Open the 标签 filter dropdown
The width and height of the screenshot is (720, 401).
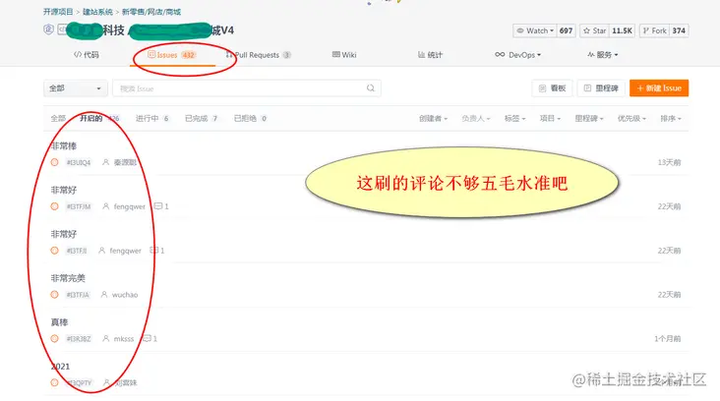[x=514, y=118]
